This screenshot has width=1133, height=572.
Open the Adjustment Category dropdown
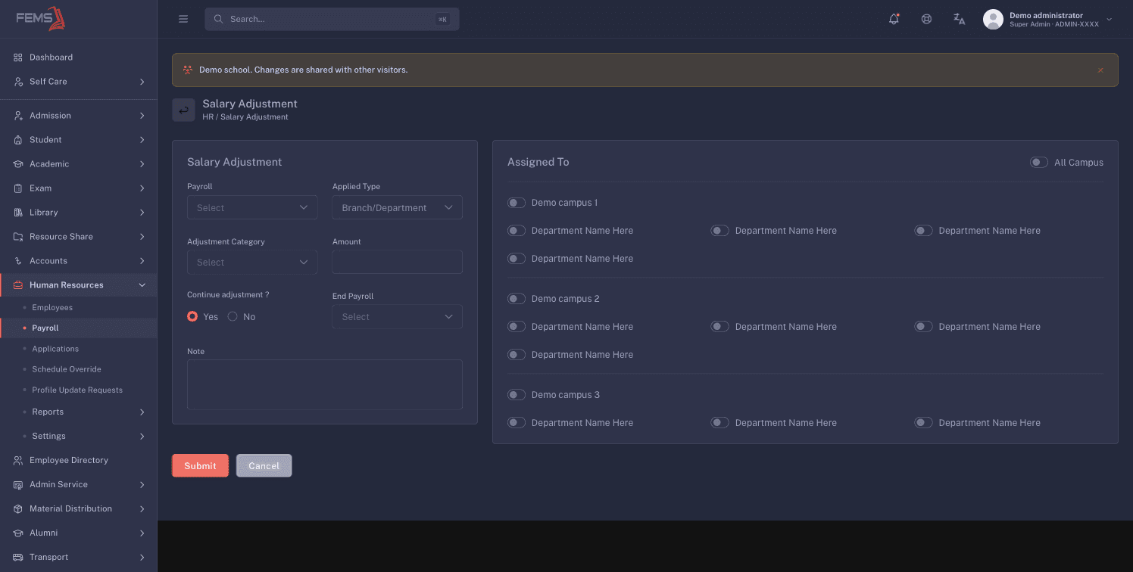point(252,262)
